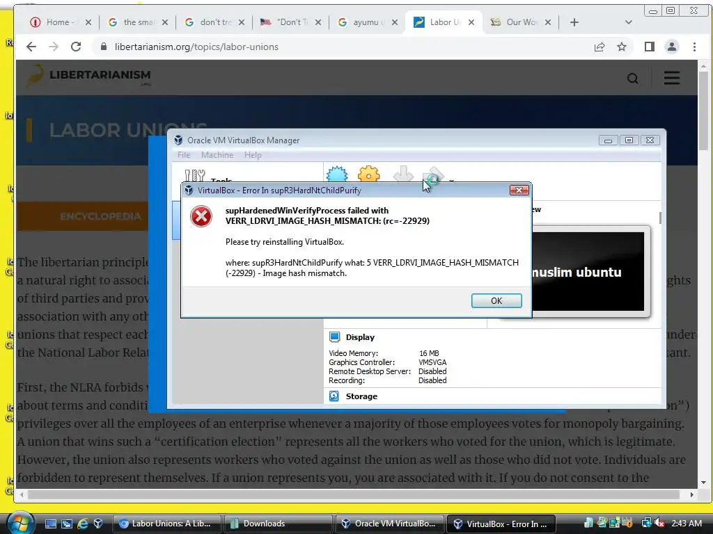Open the Storage section heading
Screen dimensions: 713x534
pyautogui.click(x=361, y=396)
